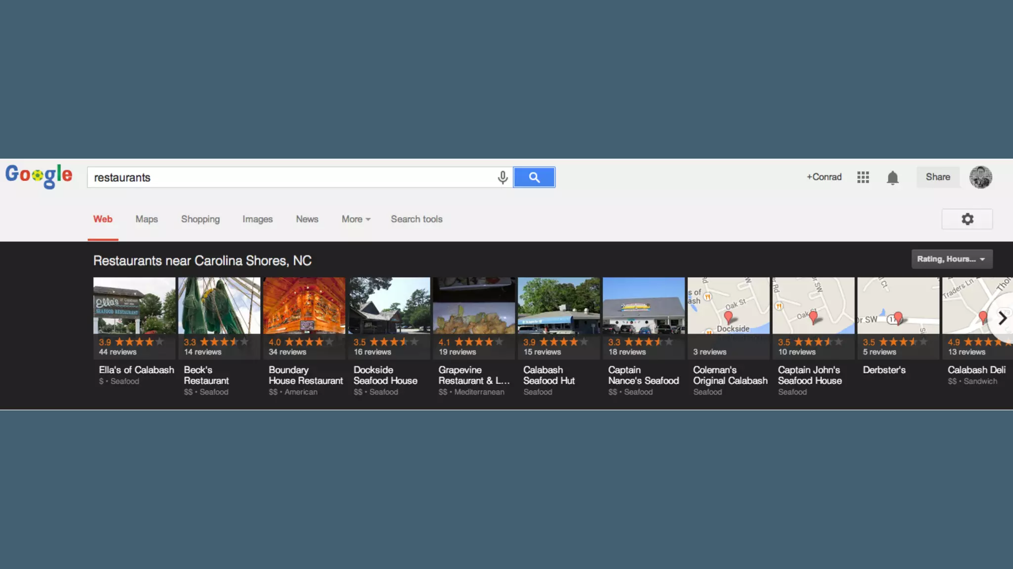Image resolution: width=1013 pixels, height=569 pixels.
Task: Switch to the Images tab
Action: [257, 219]
